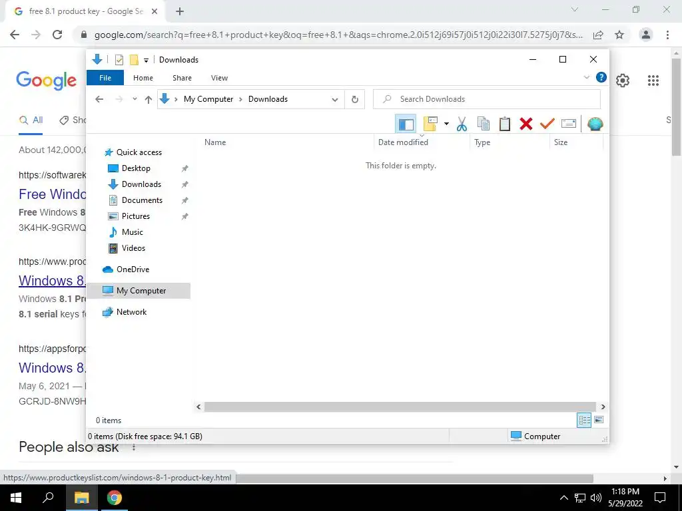Click Chrome address bar URL
The height and width of the screenshot is (511, 682).
(338, 35)
